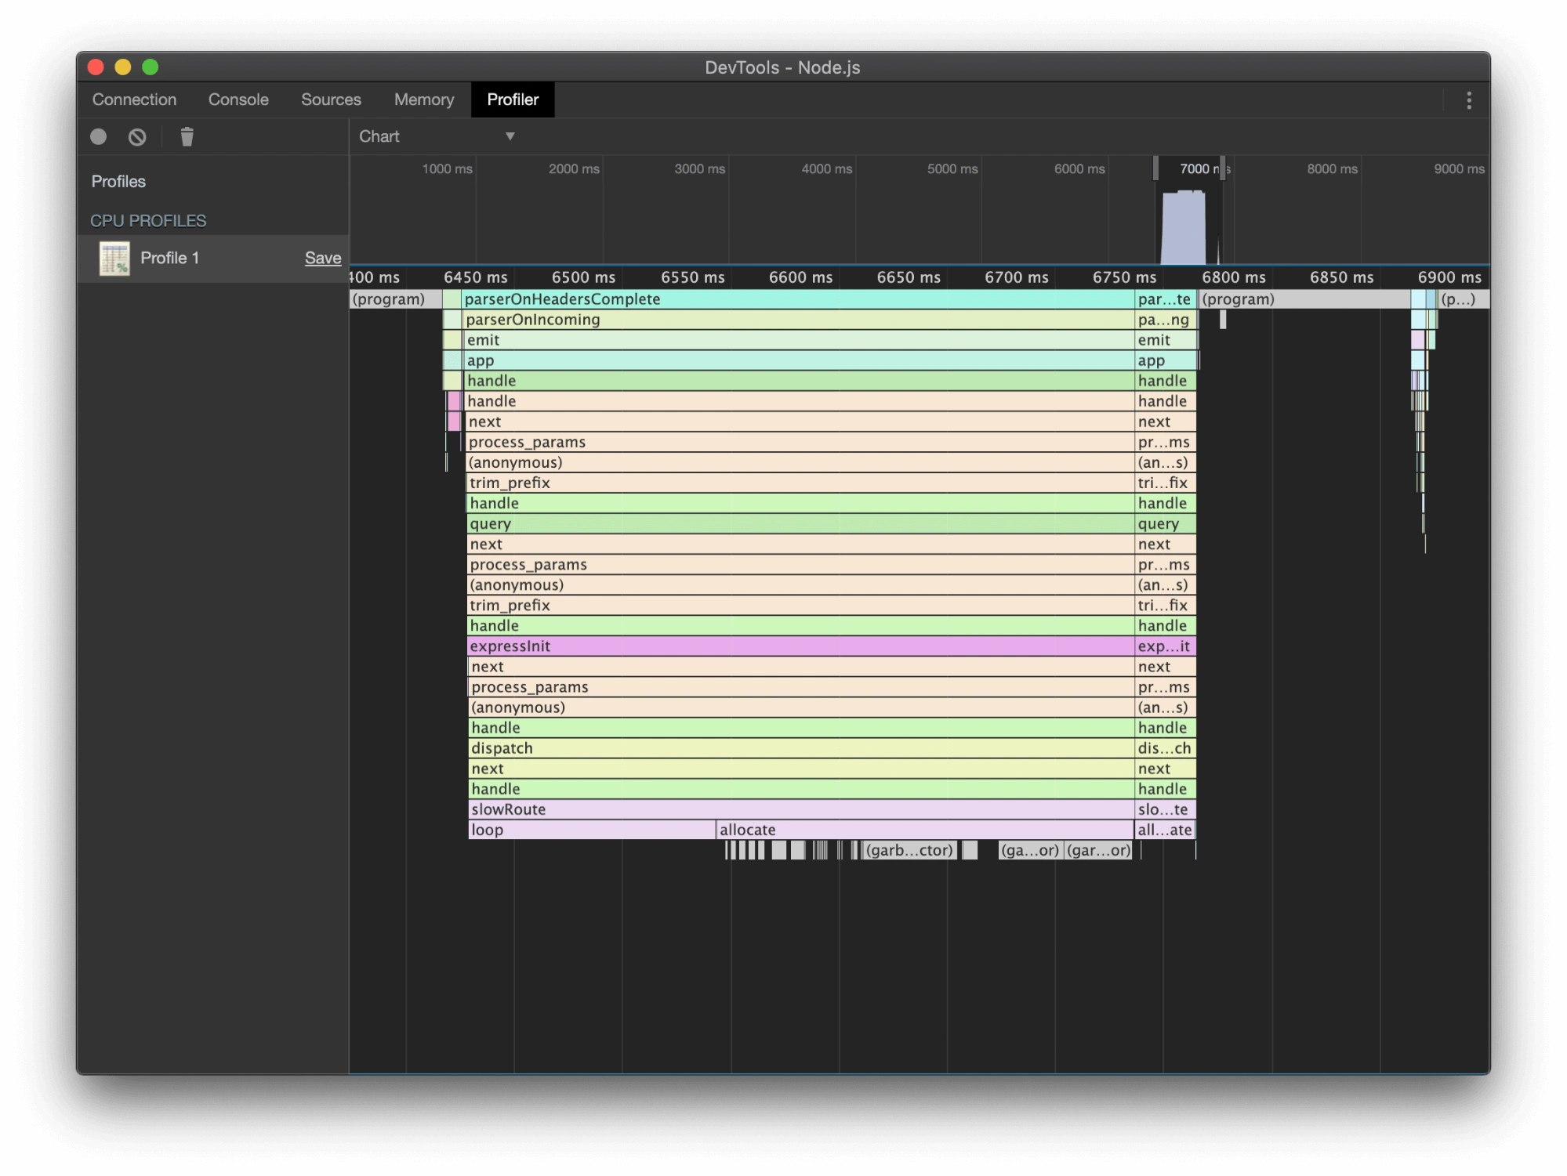1567x1176 pixels.
Task: Click the allocate flame bar
Action: [925, 830]
